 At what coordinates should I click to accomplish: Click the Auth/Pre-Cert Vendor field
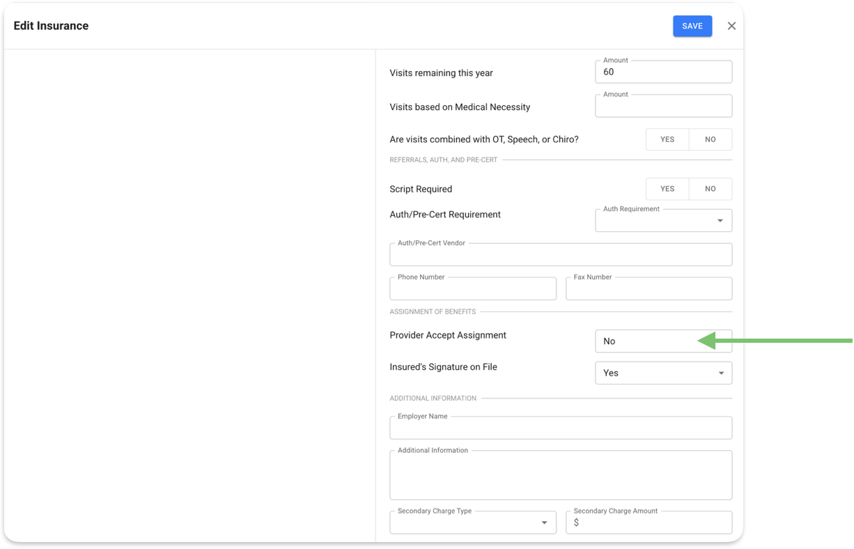[560, 255]
